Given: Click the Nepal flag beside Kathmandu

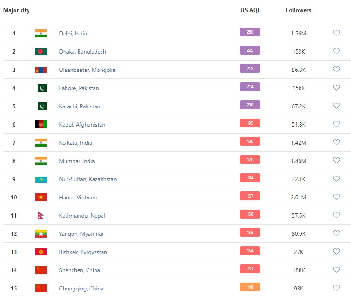Looking at the screenshot, I should click(41, 215).
